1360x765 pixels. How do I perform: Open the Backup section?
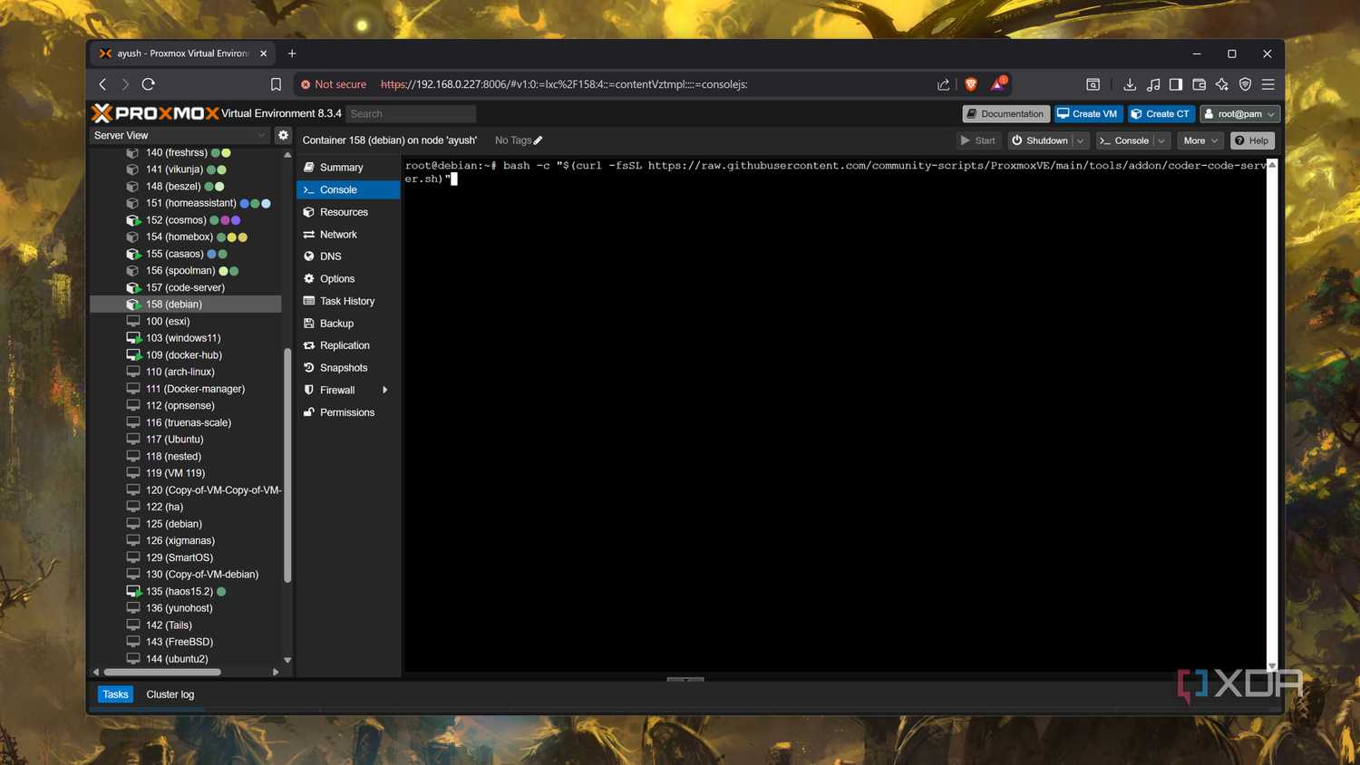click(348, 324)
